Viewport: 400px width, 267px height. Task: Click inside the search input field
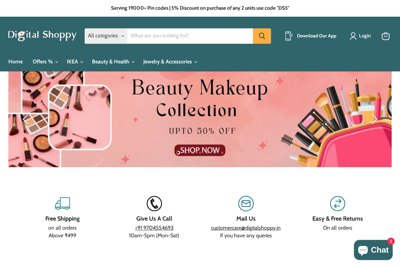(x=190, y=36)
